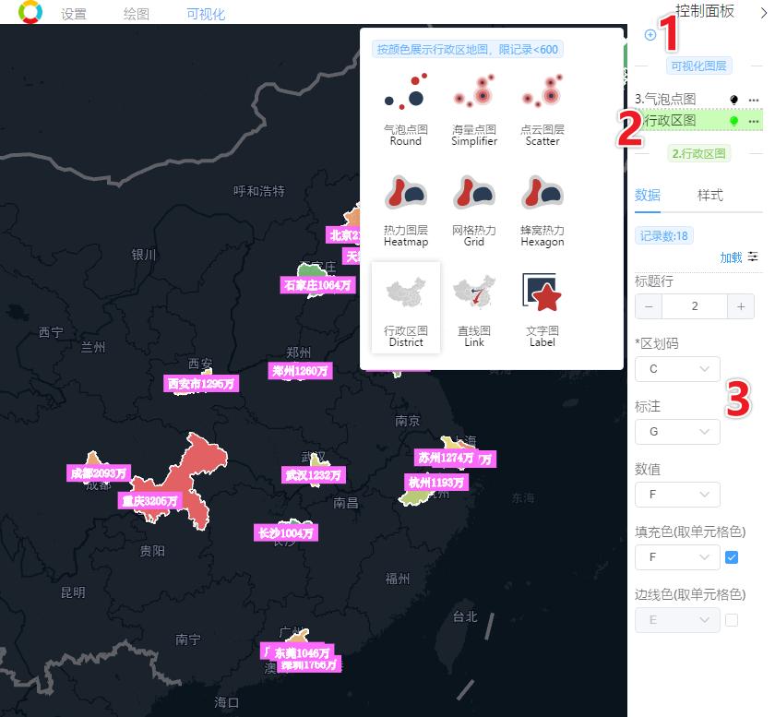Uncheck the 填充色 fill color checkbox

(x=733, y=557)
